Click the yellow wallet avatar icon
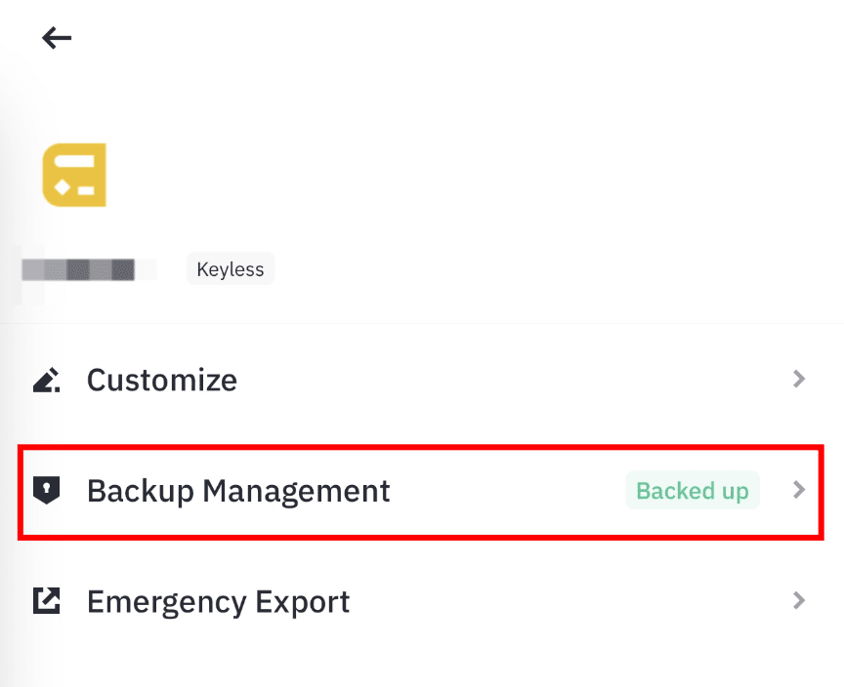The width and height of the screenshot is (844, 687). (74, 176)
